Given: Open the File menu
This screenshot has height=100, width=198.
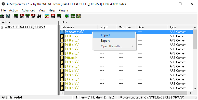Looking at the screenshot, I should click(x=3, y=10).
